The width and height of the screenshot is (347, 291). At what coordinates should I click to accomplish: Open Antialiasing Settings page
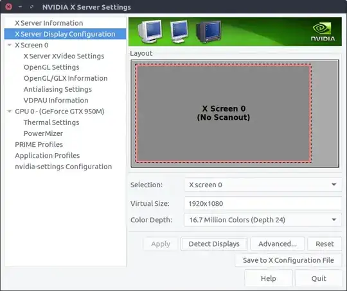pyautogui.click(x=58, y=89)
